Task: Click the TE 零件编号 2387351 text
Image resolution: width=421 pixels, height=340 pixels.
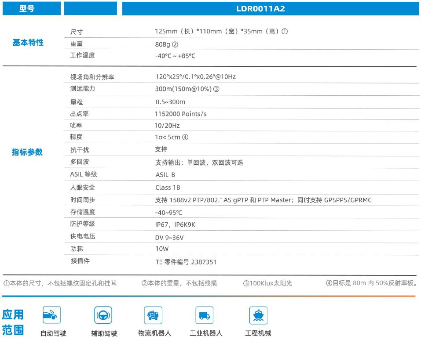Action: [186, 262]
